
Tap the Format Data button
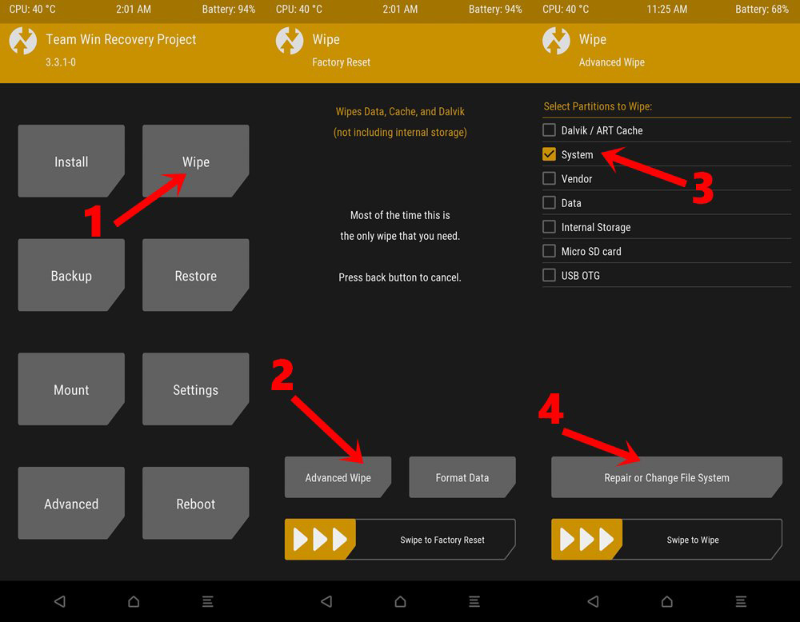click(462, 477)
